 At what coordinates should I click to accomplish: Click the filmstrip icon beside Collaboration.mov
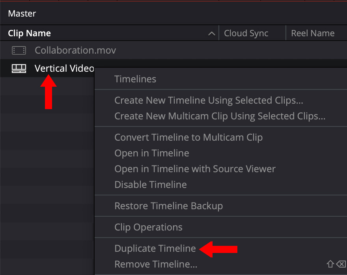pyautogui.click(x=19, y=50)
